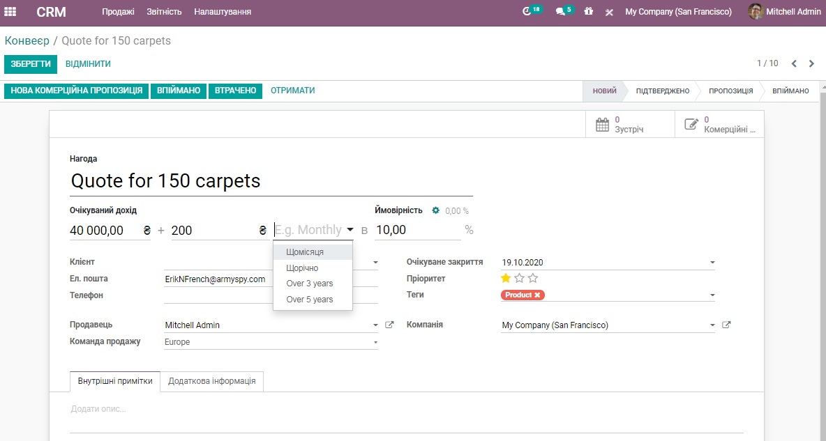Open the messages chat icon
The height and width of the screenshot is (441, 826).
560,12
